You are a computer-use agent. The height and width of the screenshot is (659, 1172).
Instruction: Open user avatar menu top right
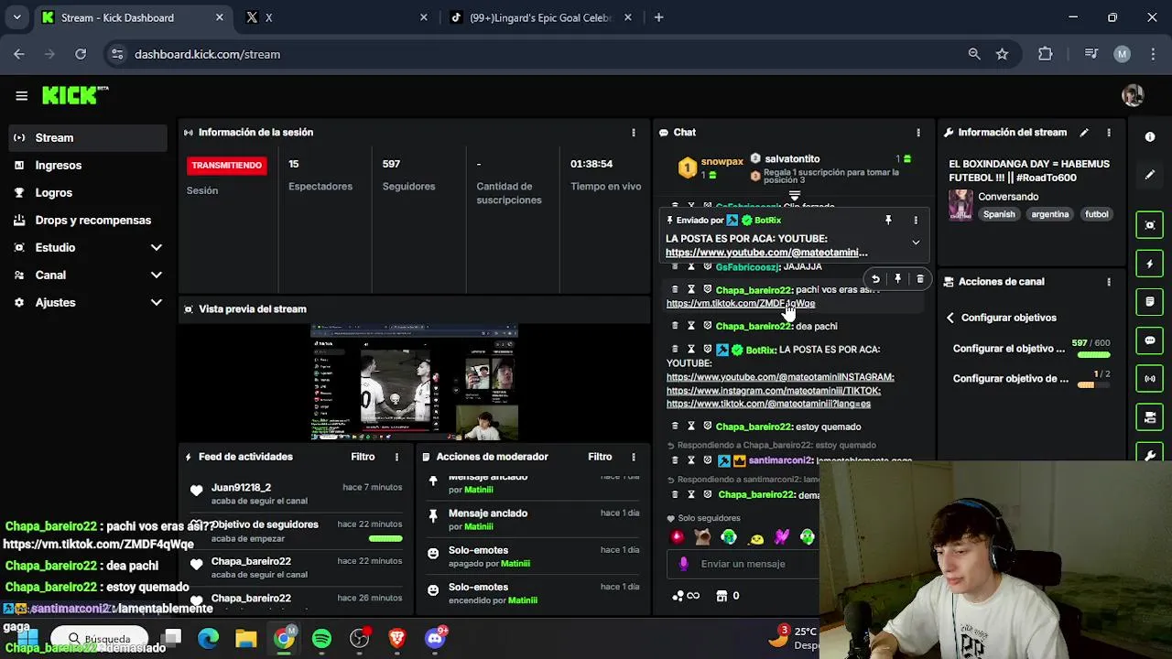tap(1133, 95)
